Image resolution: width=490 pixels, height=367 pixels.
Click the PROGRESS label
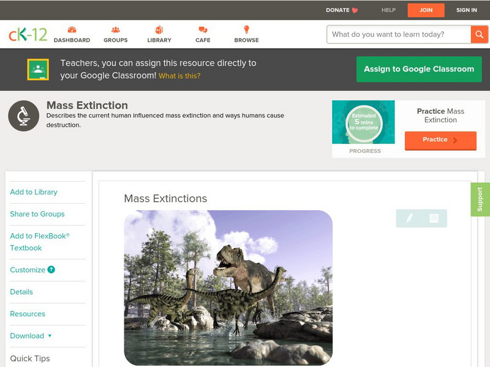click(x=365, y=151)
